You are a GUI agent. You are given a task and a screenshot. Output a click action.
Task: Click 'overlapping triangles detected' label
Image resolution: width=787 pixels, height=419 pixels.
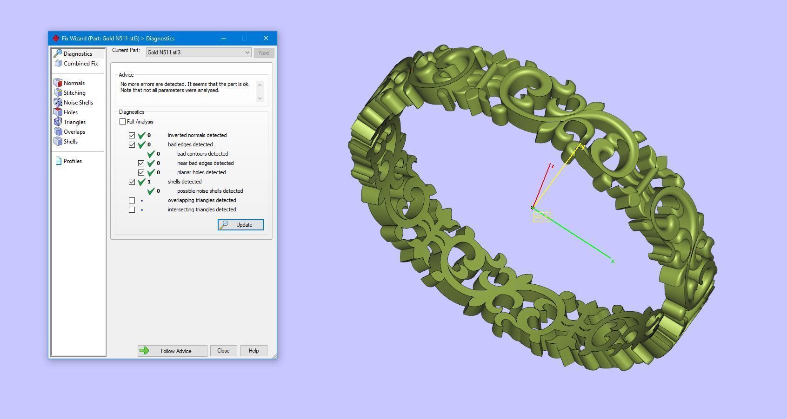[202, 200]
